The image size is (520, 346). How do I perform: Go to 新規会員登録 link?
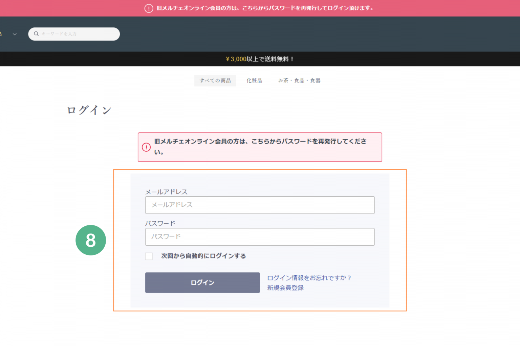pos(285,288)
